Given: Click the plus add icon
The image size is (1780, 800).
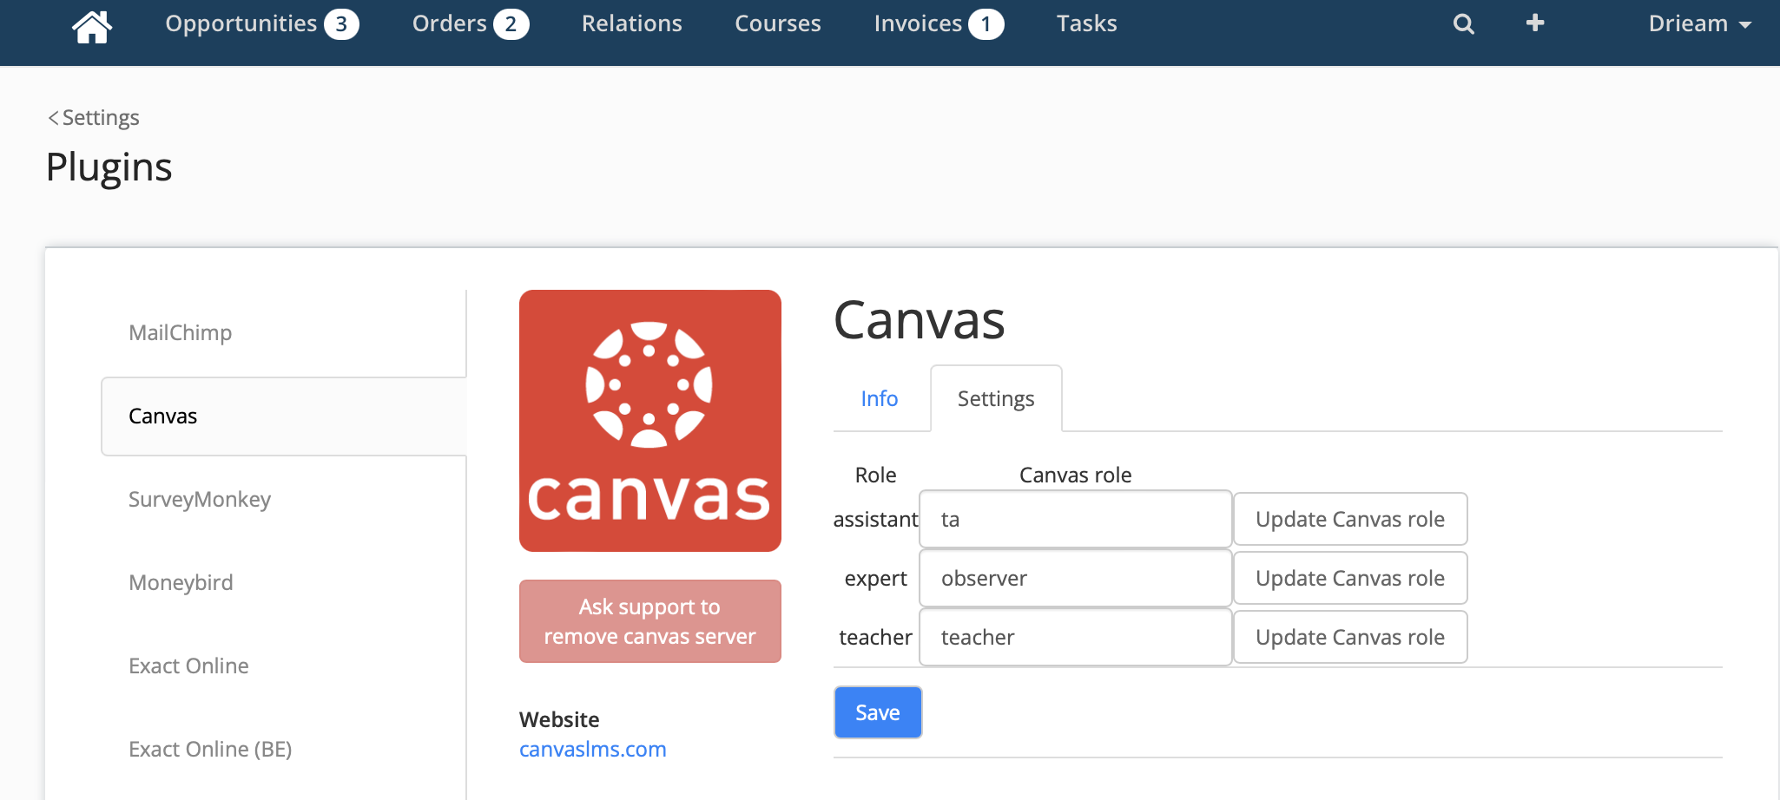Looking at the screenshot, I should point(1535,23).
